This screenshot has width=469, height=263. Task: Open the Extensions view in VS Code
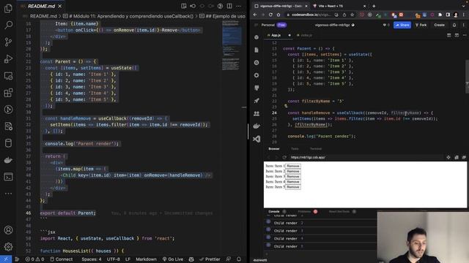[x=8, y=93]
